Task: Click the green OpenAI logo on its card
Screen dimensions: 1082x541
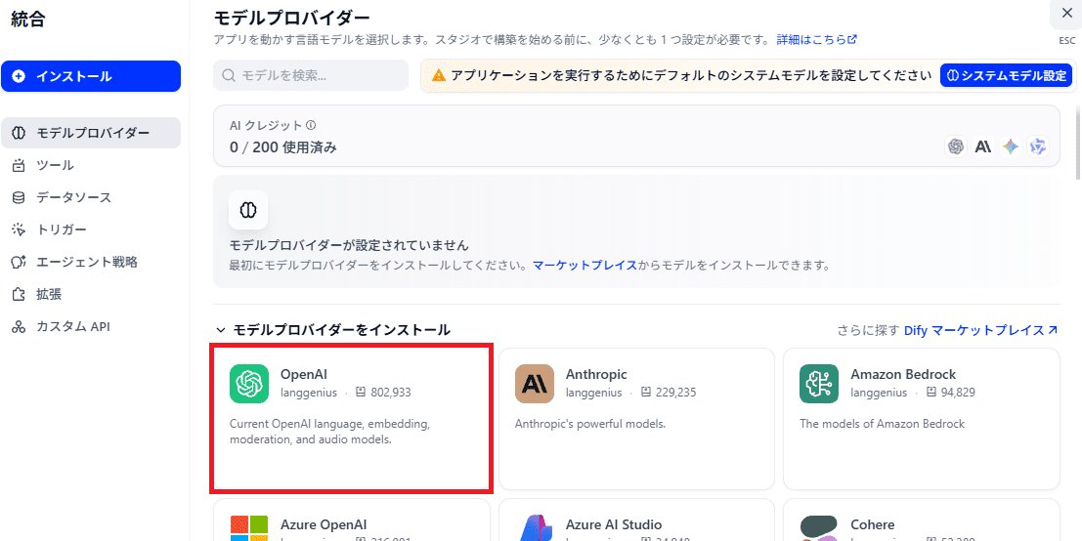Action: click(x=248, y=383)
